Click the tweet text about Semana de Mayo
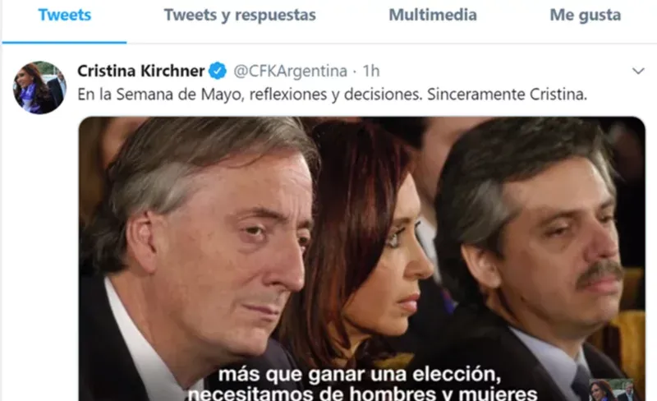Viewport: 657px width, 401px height. (x=332, y=94)
